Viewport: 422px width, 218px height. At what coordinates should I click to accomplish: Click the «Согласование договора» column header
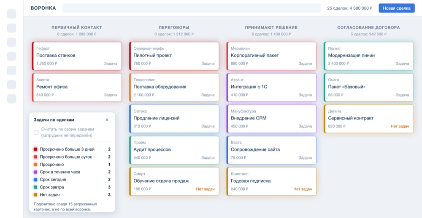pos(368,27)
